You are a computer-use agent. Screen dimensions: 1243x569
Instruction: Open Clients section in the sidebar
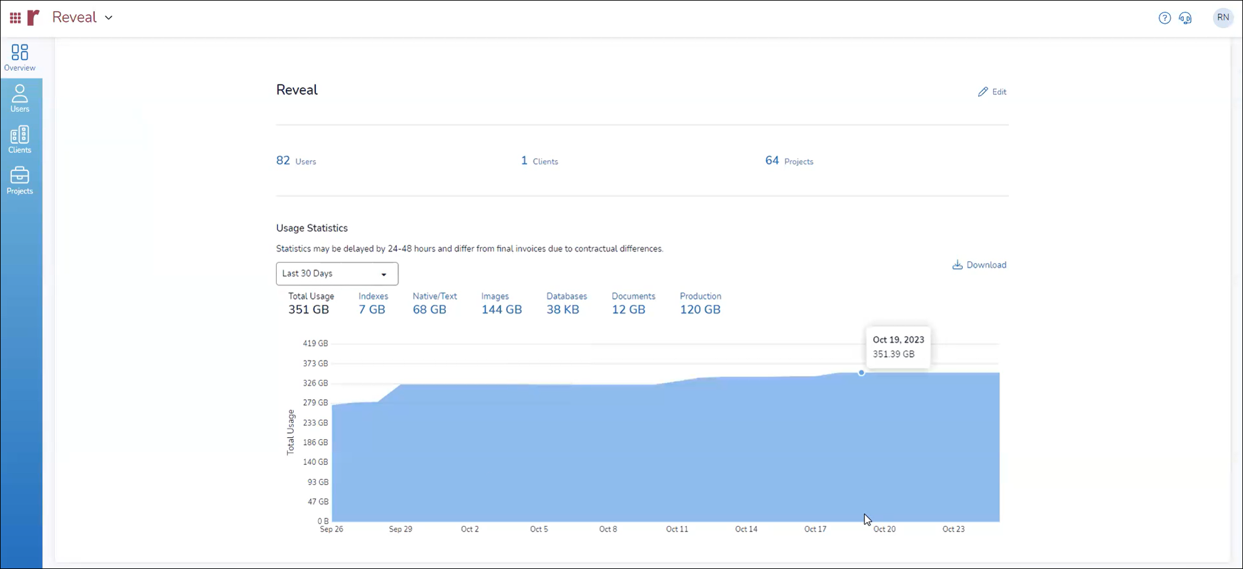click(x=20, y=140)
